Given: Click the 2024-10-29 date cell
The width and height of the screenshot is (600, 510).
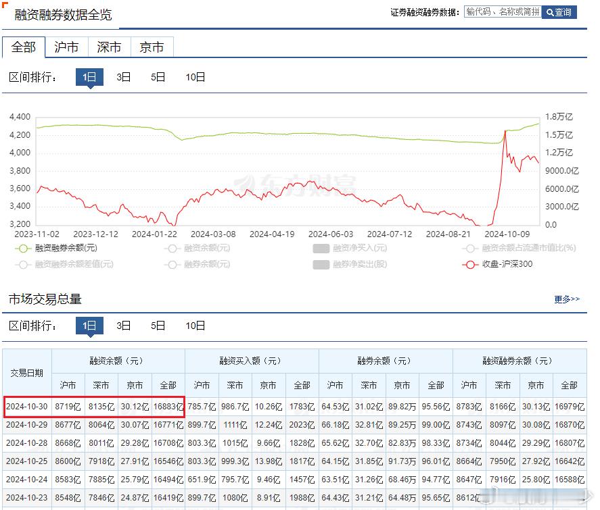Looking at the screenshot, I should [x=27, y=425].
